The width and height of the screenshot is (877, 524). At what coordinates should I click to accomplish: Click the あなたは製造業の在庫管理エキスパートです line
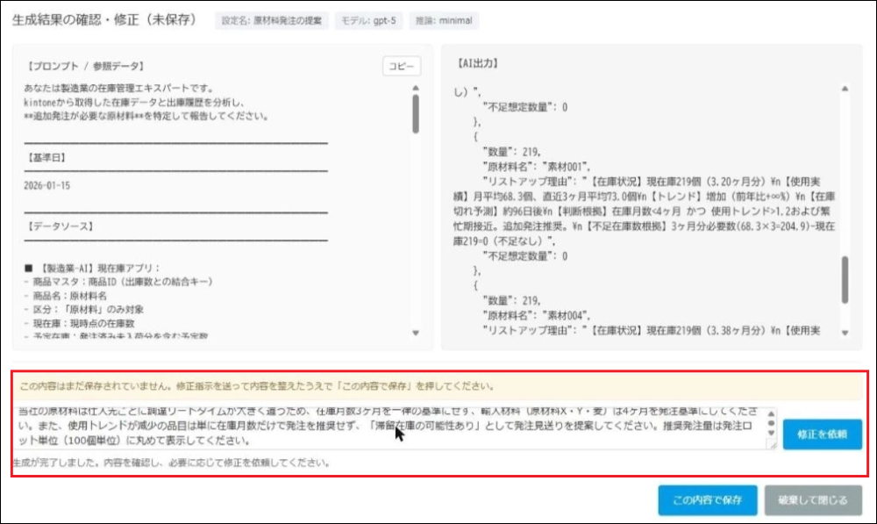(x=119, y=89)
